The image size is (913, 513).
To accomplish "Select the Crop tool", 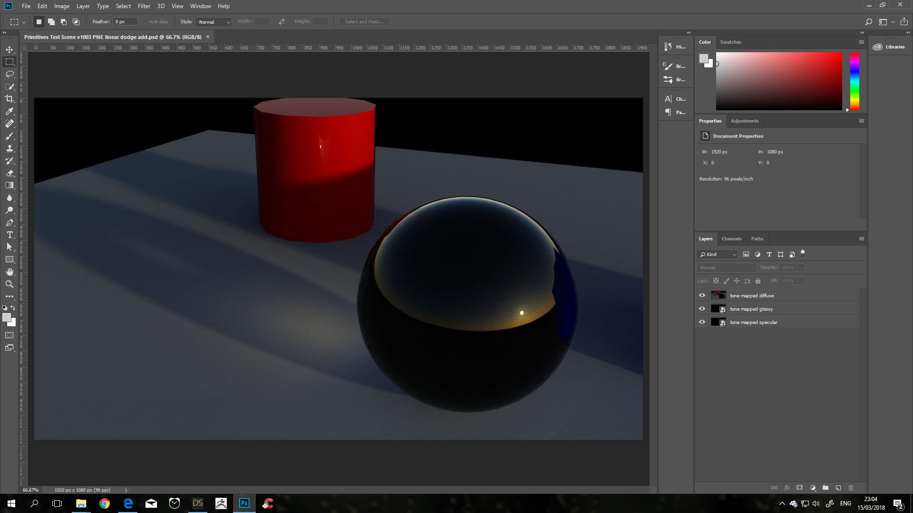I will pos(10,99).
